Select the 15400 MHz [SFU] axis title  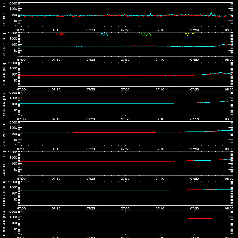coord(4,223)
